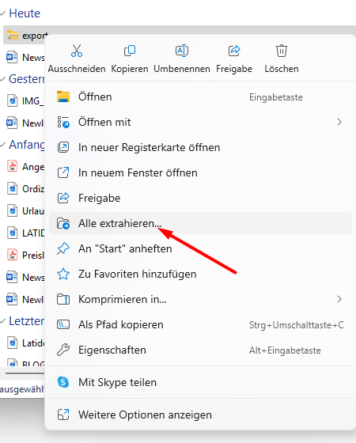Expand the Komprimieren in... submenu arrow

click(339, 299)
